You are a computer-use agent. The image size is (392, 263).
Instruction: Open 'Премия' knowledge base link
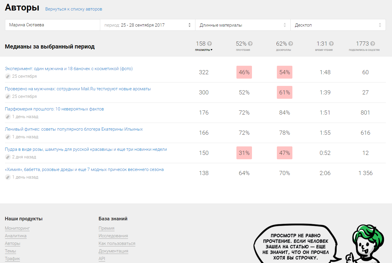coord(107,228)
